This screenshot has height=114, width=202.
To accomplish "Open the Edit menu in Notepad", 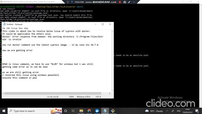I will [8, 28].
